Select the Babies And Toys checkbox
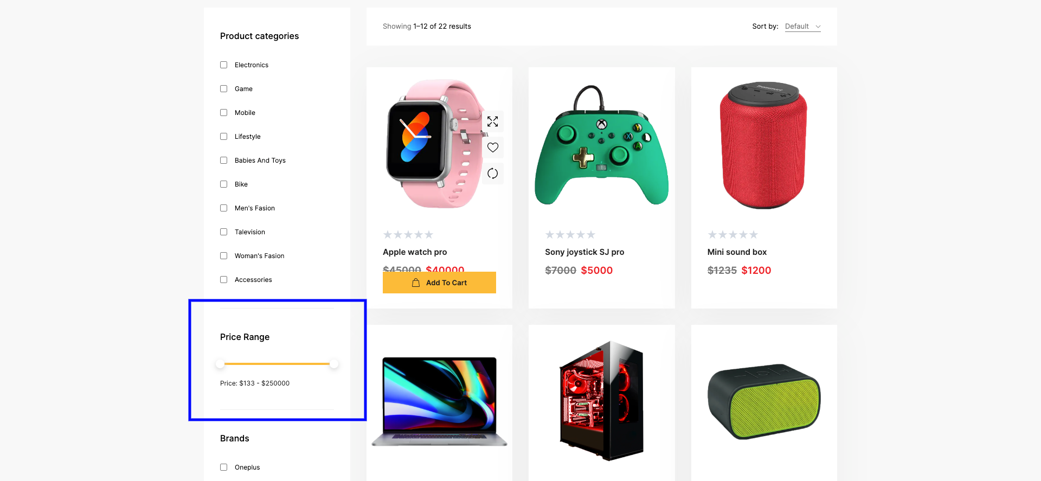 click(x=223, y=161)
